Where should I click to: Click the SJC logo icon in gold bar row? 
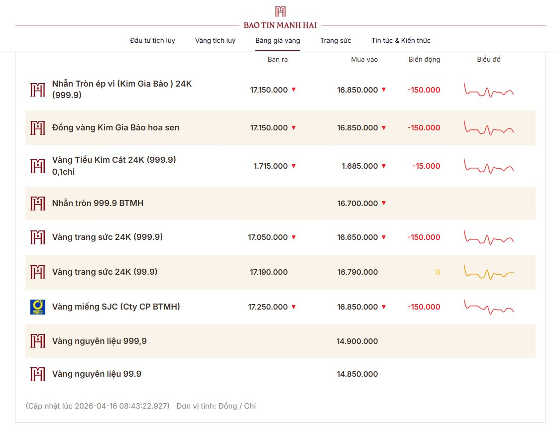pos(38,307)
